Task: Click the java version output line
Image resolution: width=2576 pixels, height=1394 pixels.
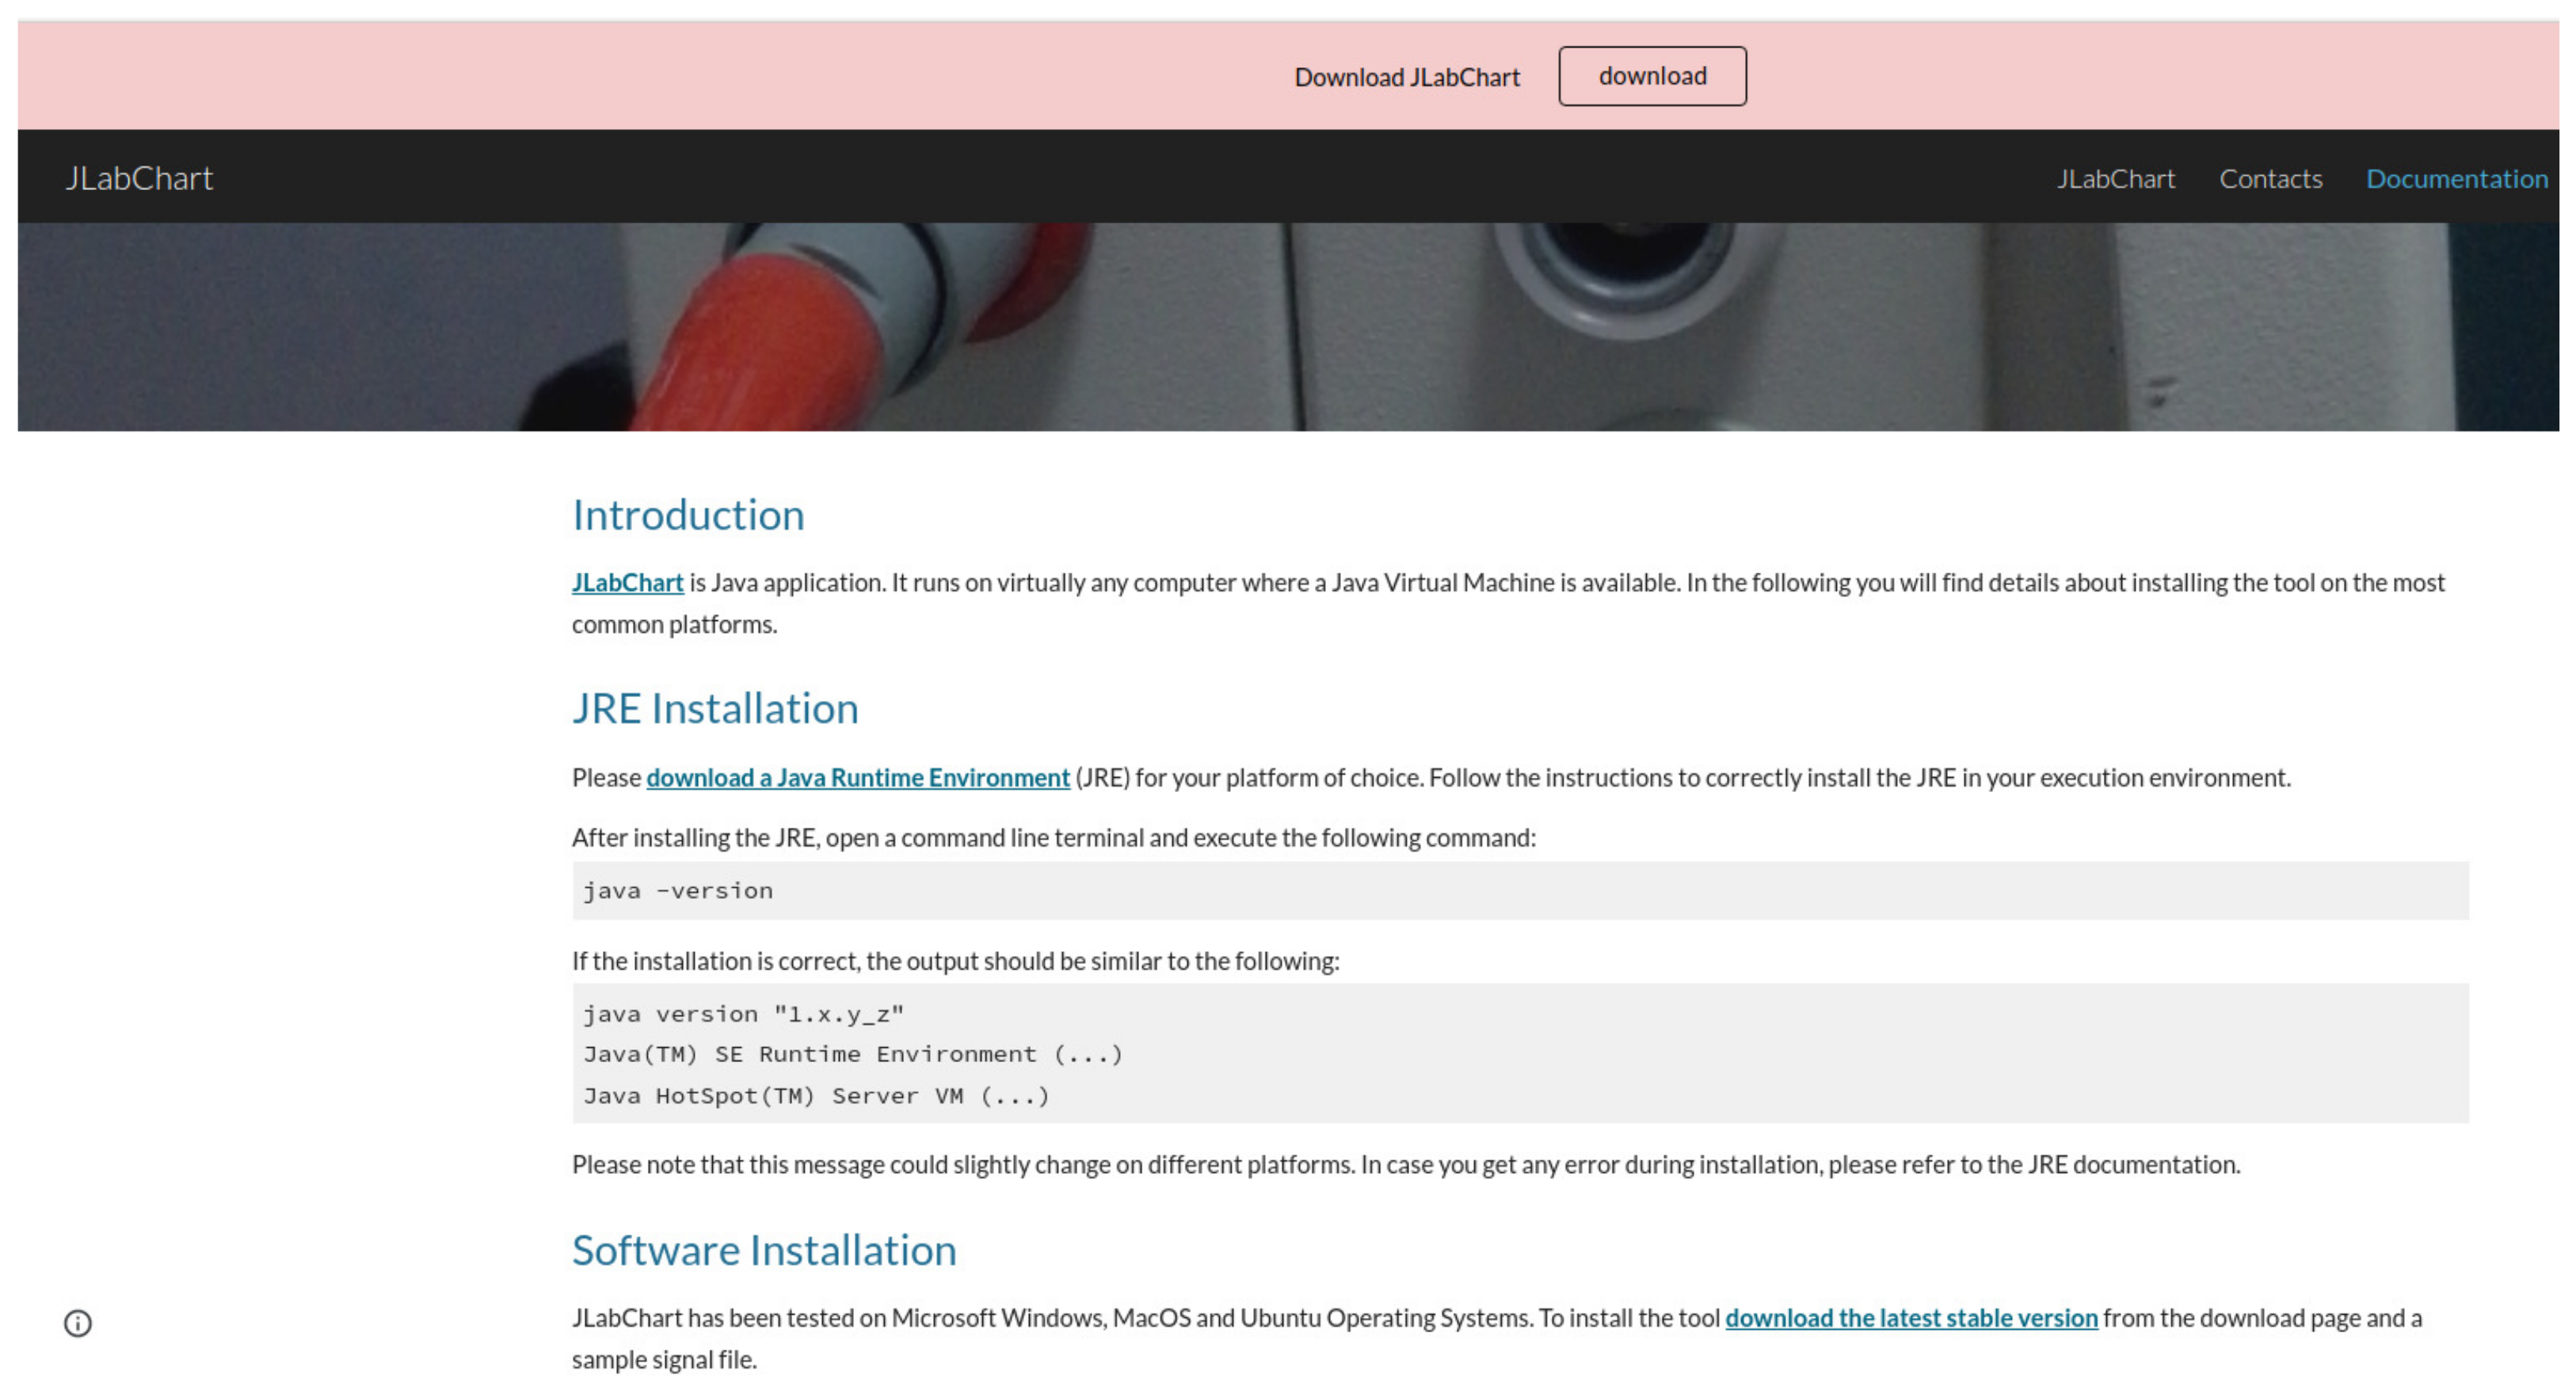Action: [x=743, y=1014]
